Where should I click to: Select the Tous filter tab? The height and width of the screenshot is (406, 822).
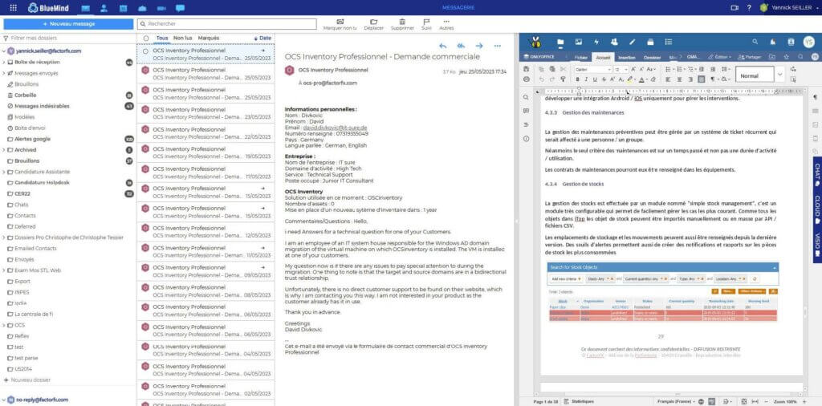click(162, 39)
